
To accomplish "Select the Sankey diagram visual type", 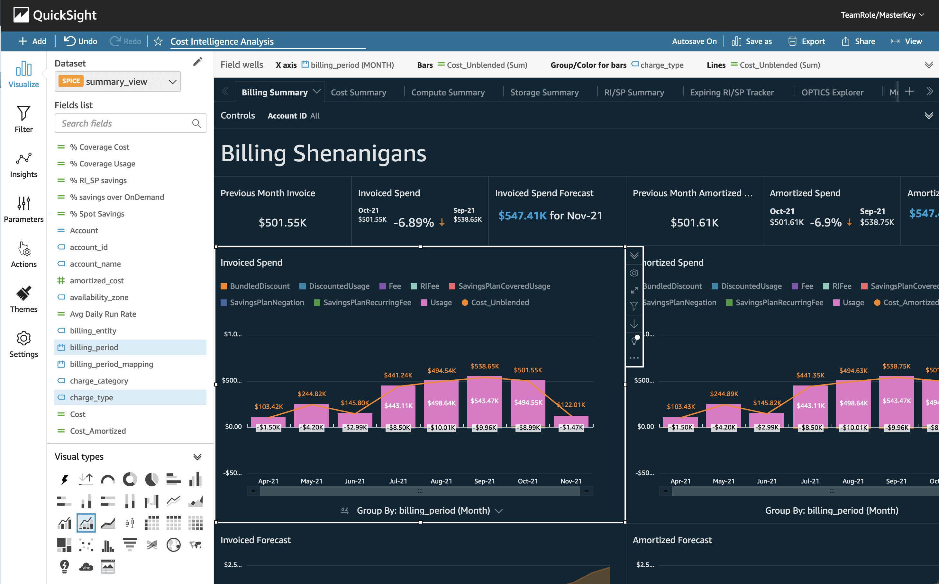I will click(151, 545).
